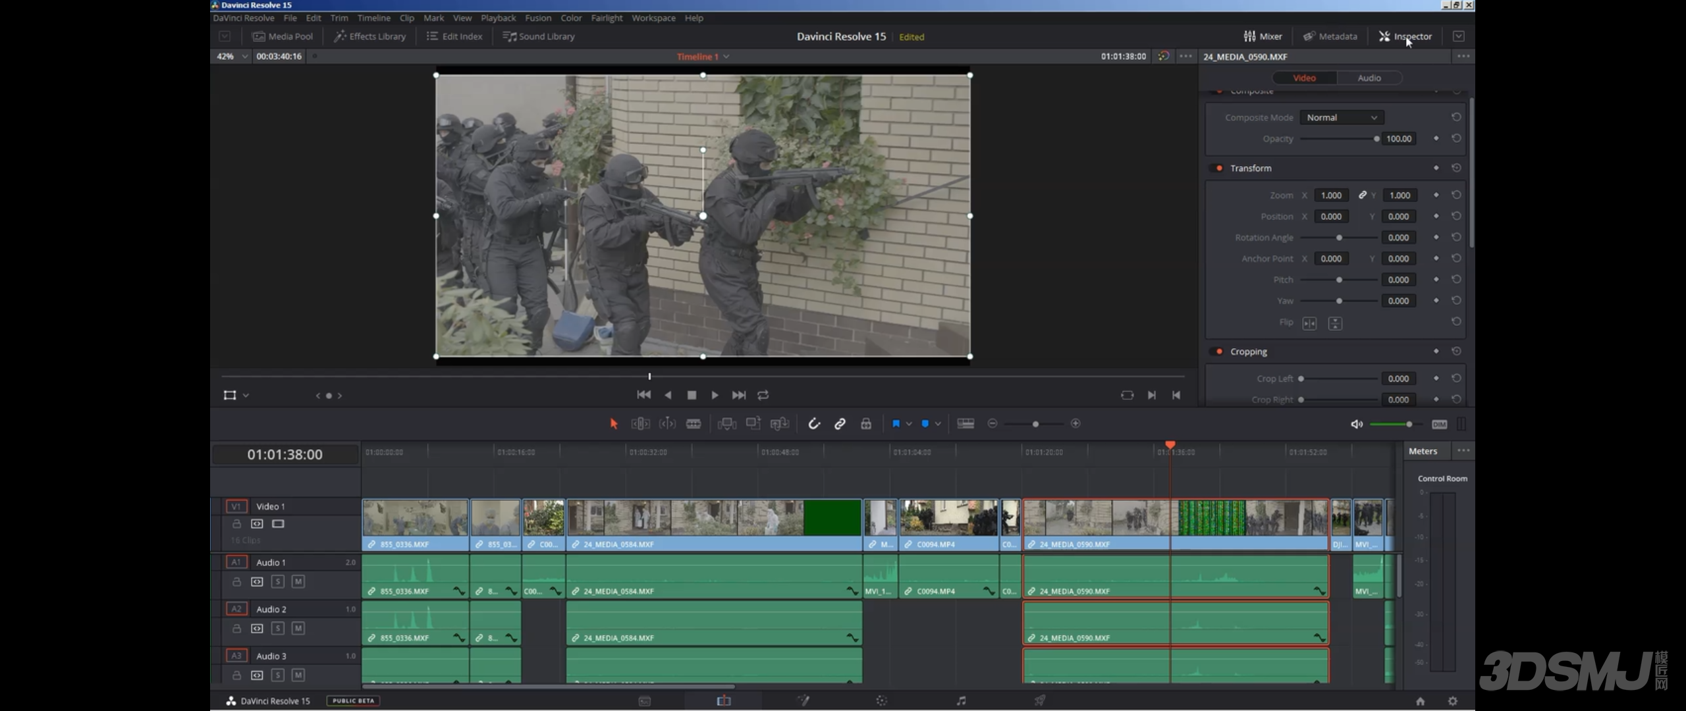Open the audio Mixer panel

[x=1263, y=36]
